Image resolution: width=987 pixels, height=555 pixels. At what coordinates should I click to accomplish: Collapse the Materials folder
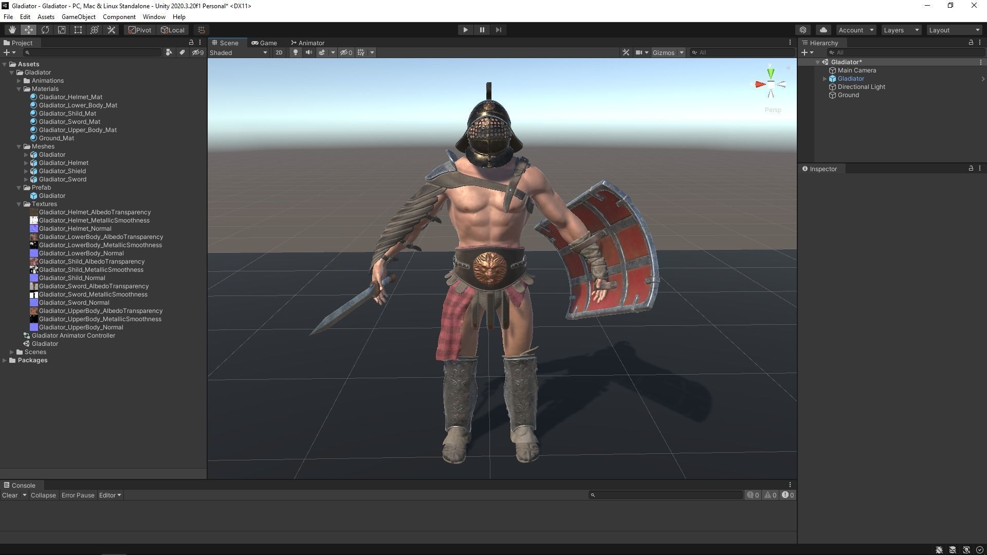coord(19,89)
